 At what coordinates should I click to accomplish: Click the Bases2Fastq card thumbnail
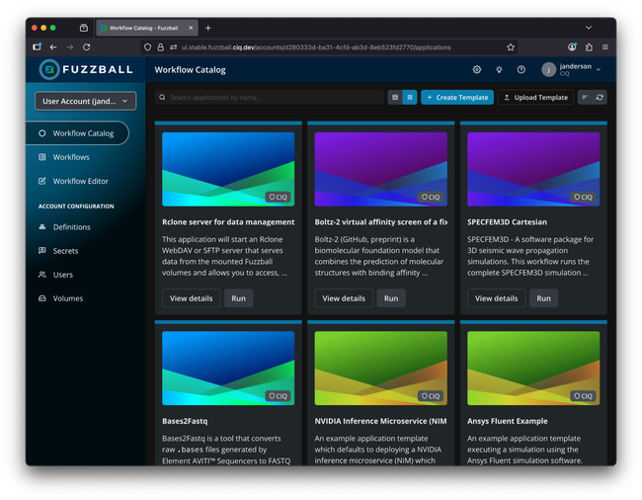[228, 369]
